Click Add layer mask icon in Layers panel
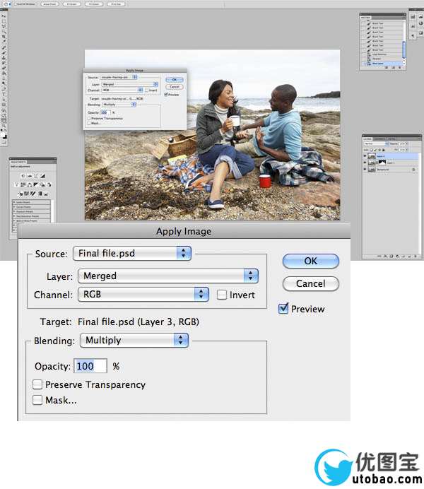The image size is (424, 489). 391,256
